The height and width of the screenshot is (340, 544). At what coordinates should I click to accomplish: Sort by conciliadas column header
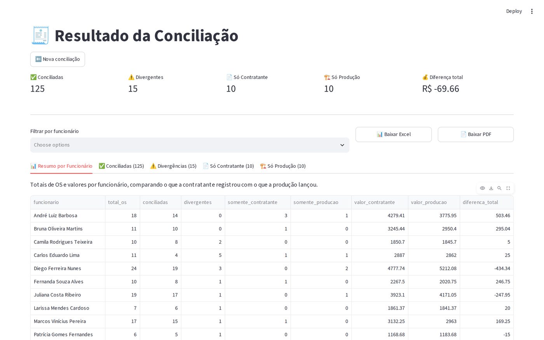160,202
